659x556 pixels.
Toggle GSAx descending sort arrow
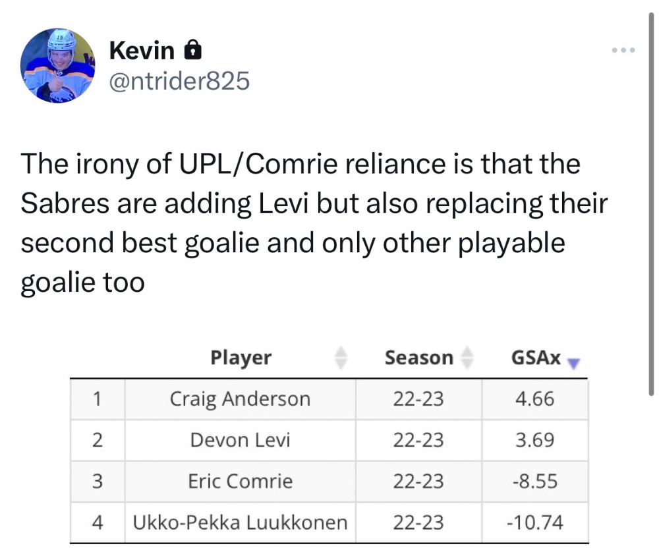pyautogui.click(x=574, y=364)
